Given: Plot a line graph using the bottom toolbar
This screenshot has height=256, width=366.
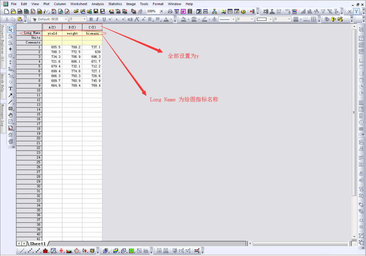Looking at the screenshot, I should pyautogui.click(x=22, y=251).
